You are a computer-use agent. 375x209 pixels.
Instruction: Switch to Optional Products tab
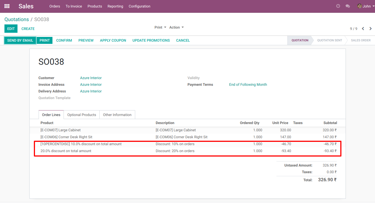coord(82,115)
